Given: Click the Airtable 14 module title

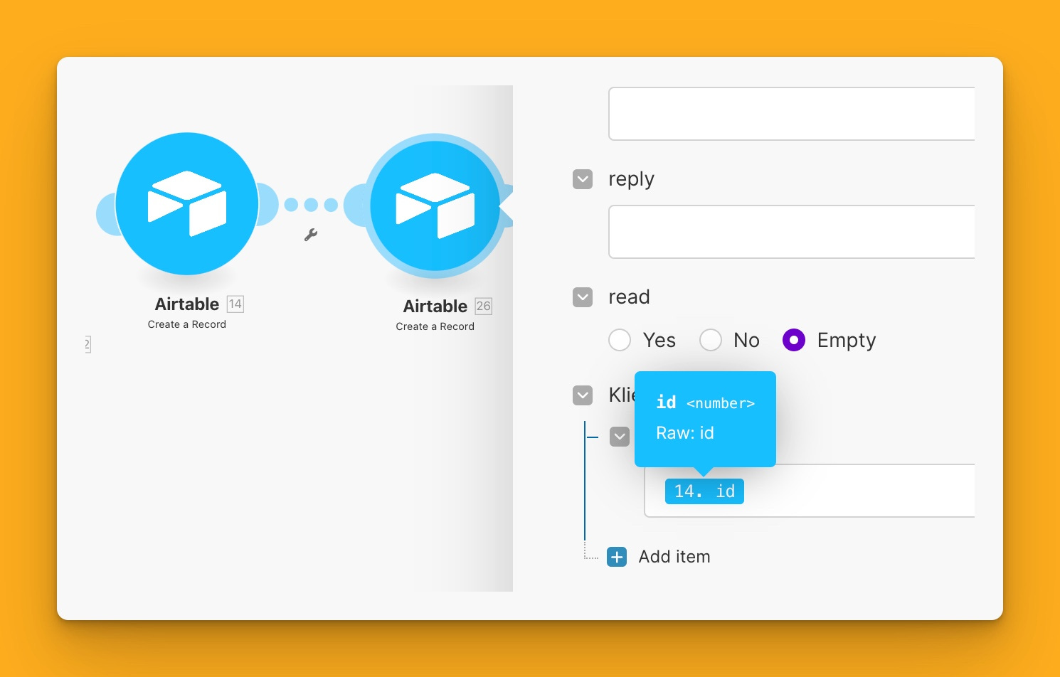Looking at the screenshot, I should 187,304.
